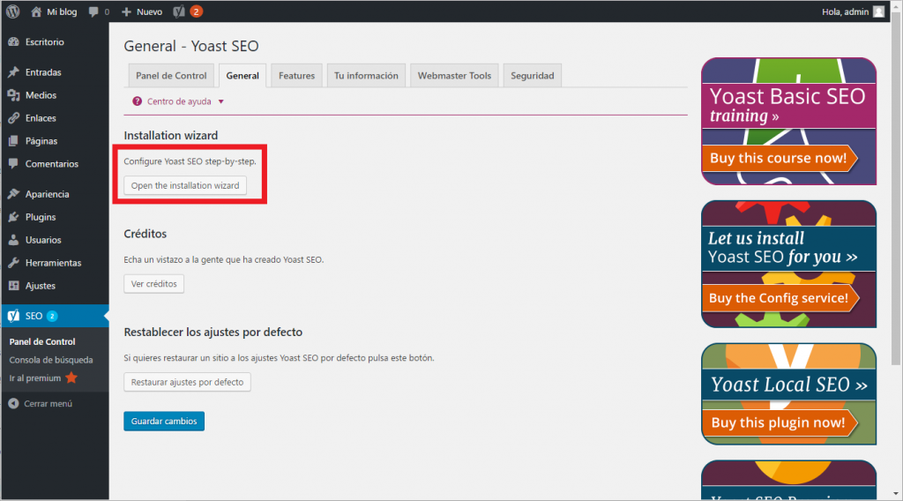
Task: Click the Ajustes settings icon
Action: (14, 286)
